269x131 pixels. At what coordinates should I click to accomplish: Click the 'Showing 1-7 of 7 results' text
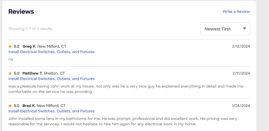click(x=30, y=29)
